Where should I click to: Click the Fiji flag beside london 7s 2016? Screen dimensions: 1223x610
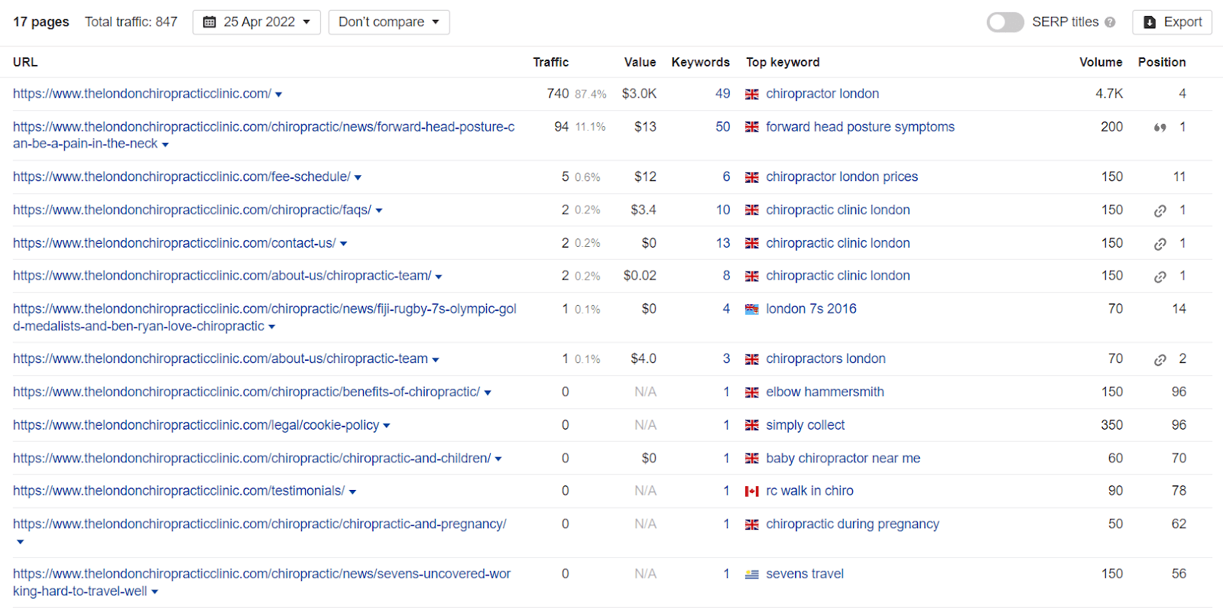click(x=752, y=309)
